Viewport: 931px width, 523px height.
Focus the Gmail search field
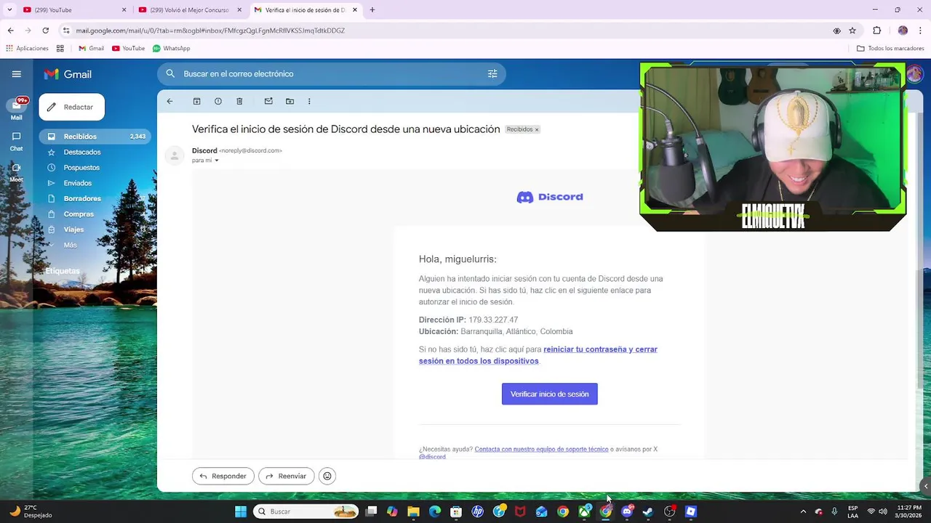point(331,73)
